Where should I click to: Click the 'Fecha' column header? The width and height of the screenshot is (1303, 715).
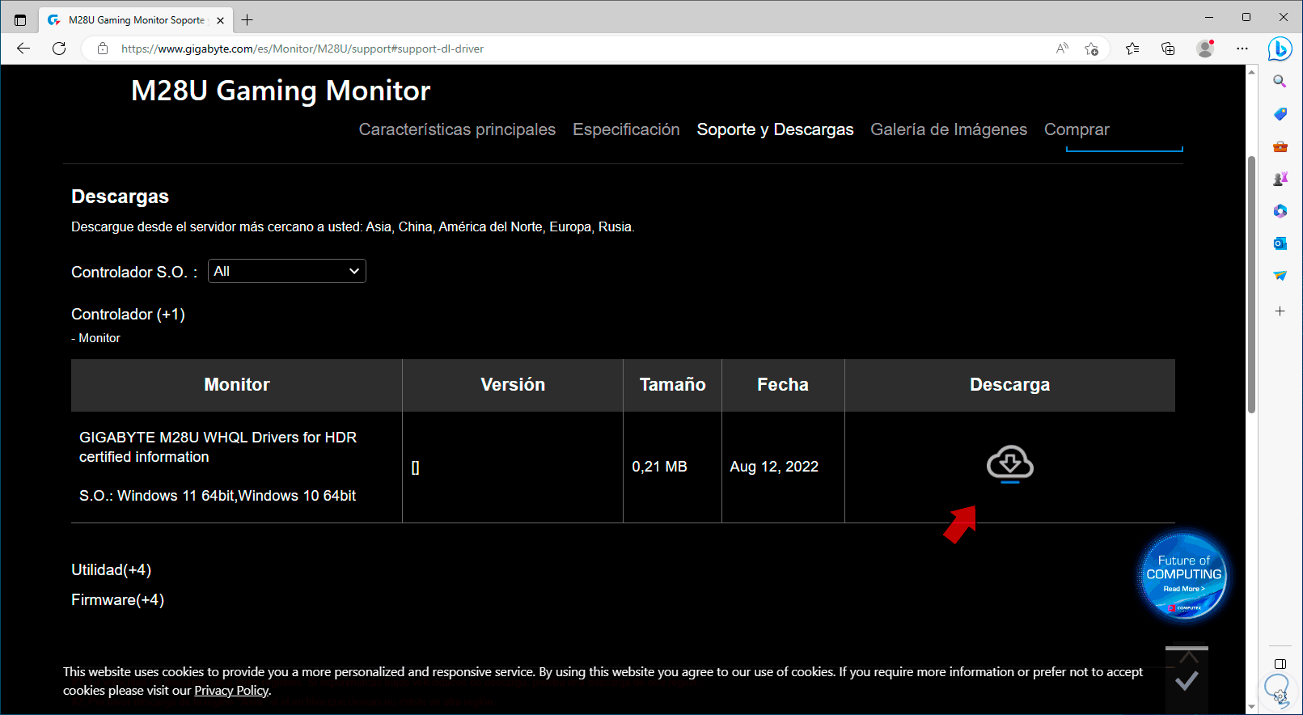(x=783, y=385)
